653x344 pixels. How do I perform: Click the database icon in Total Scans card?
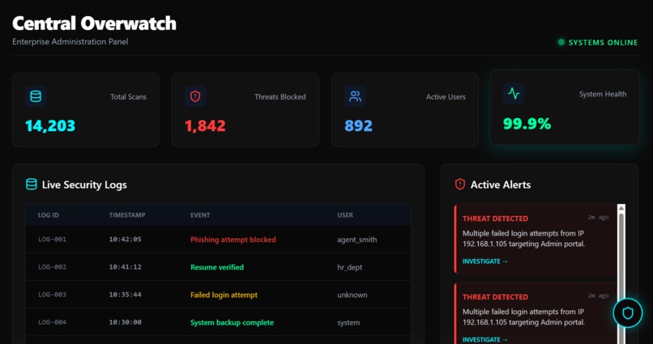(x=36, y=96)
